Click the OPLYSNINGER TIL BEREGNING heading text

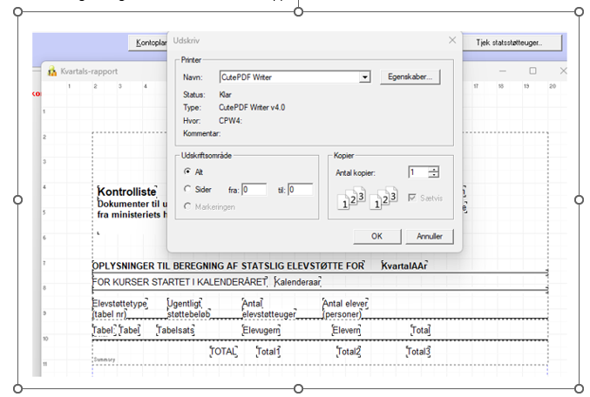[228, 266]
